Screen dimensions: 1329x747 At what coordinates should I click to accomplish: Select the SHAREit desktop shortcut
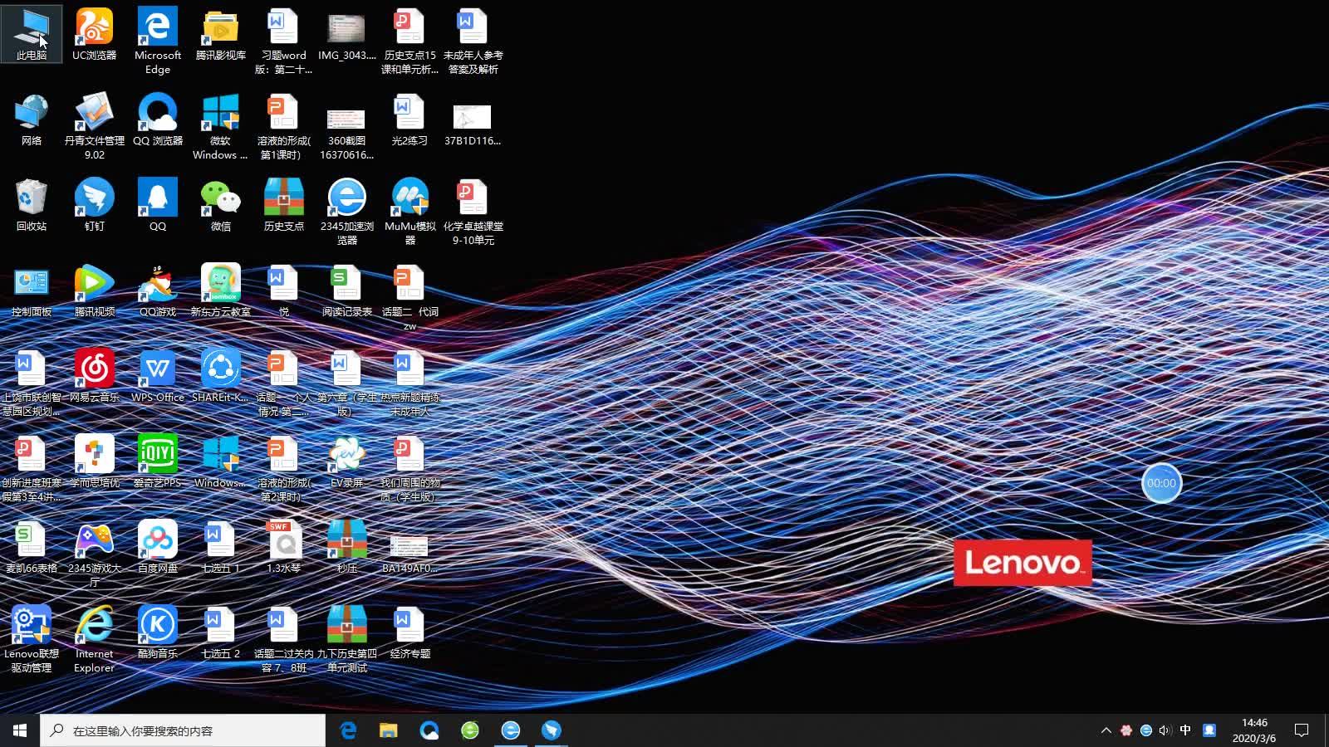click(x=221, y=376)
